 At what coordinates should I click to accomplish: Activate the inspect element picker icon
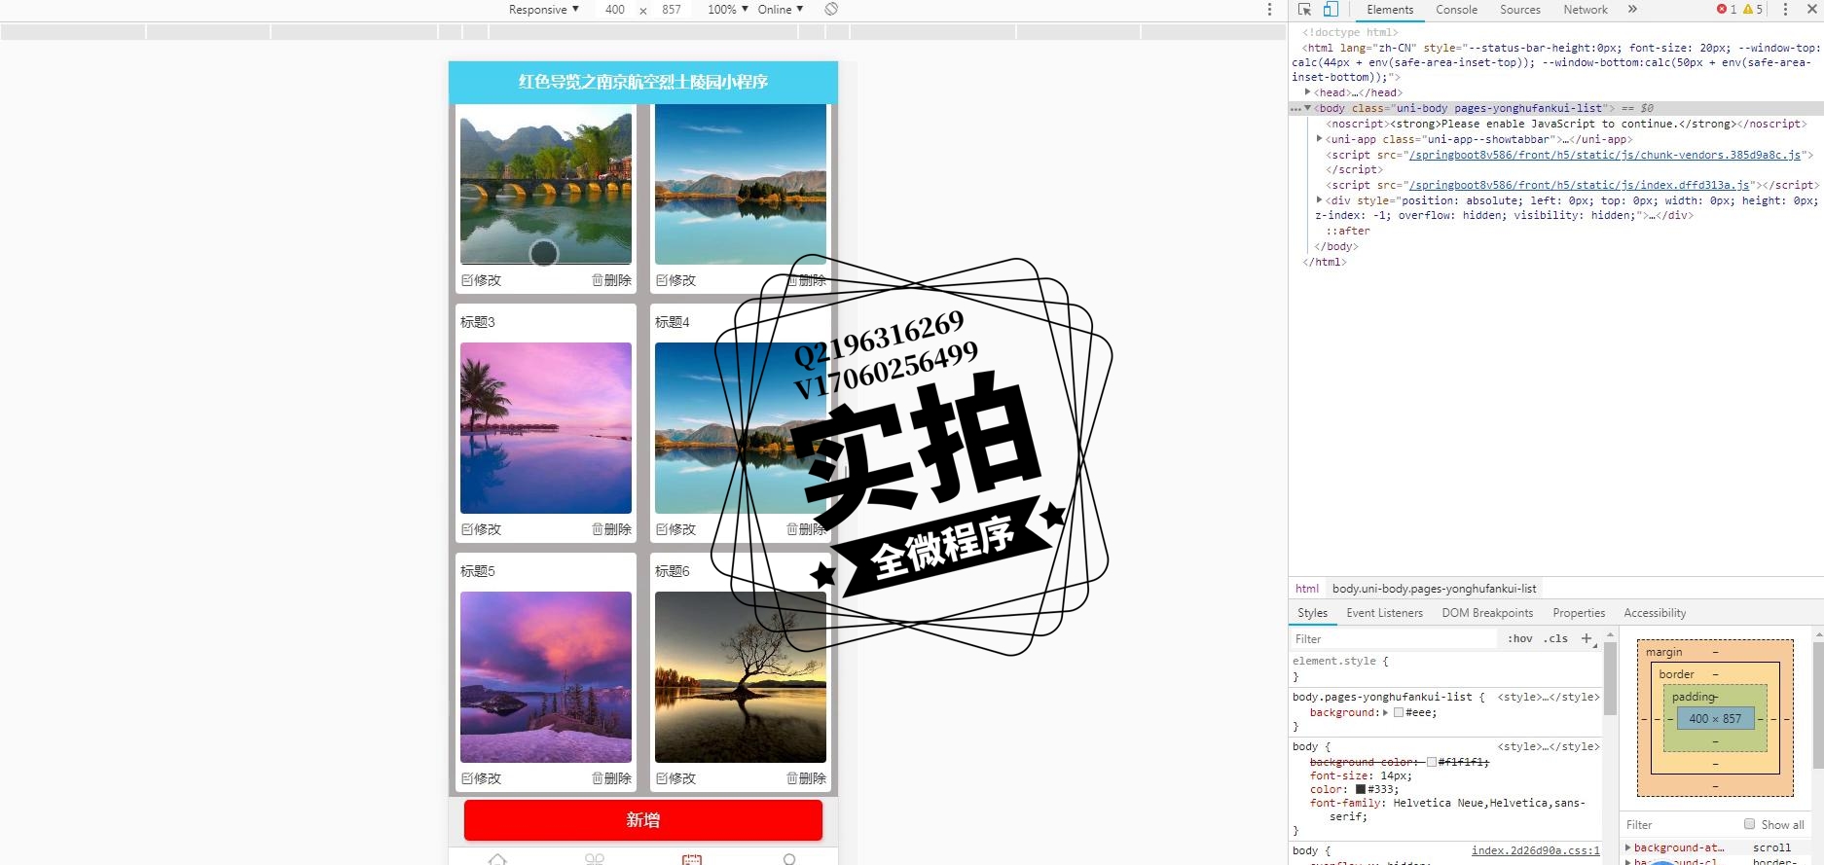click(1304, 10)
